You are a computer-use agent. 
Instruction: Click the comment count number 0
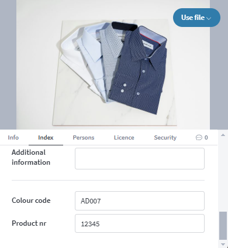pos(206,138)
